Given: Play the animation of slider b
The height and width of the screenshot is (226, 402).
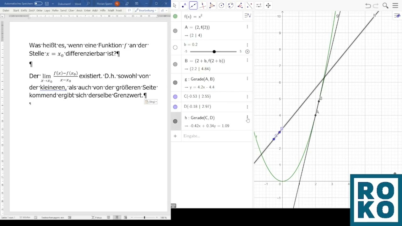Looking at the screenshot, I should coord(247,51).
